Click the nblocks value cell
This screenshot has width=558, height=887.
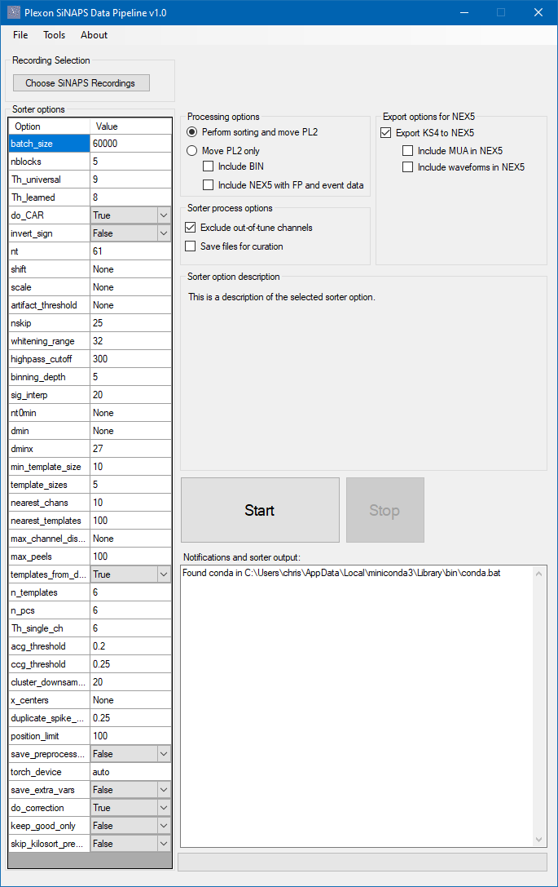(130, 162)
